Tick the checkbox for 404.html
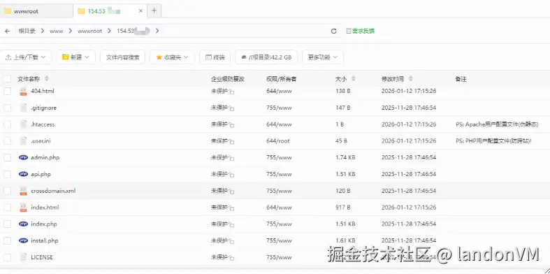Screen dimensions: 550x274 point(8,91)
